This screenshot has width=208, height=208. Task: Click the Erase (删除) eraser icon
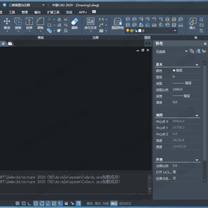[x=75, y=21]
